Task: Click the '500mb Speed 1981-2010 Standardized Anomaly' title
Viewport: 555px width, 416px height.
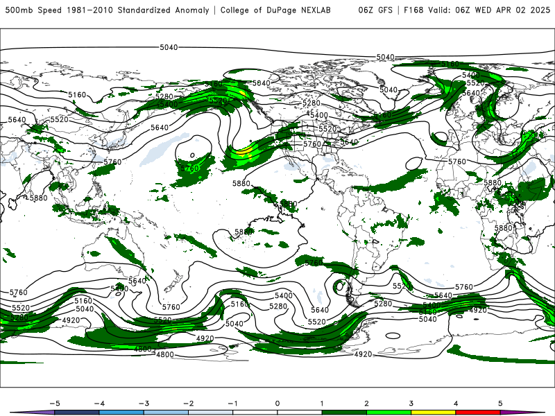Action: tap(108, 10)
